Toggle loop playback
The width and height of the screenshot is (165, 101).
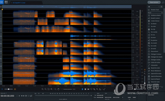[29, 96]
